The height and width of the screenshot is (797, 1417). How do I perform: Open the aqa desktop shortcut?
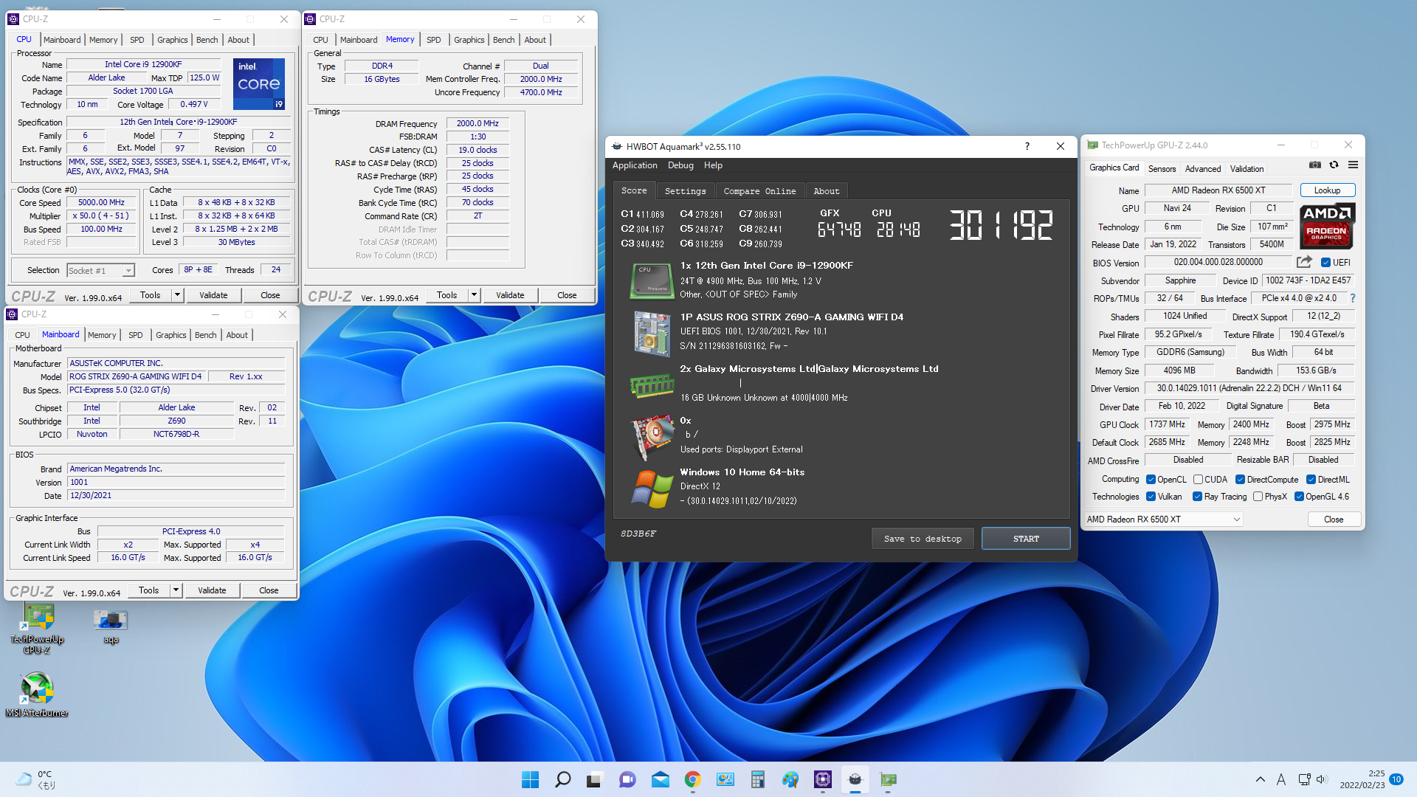(x=111, y=626)
